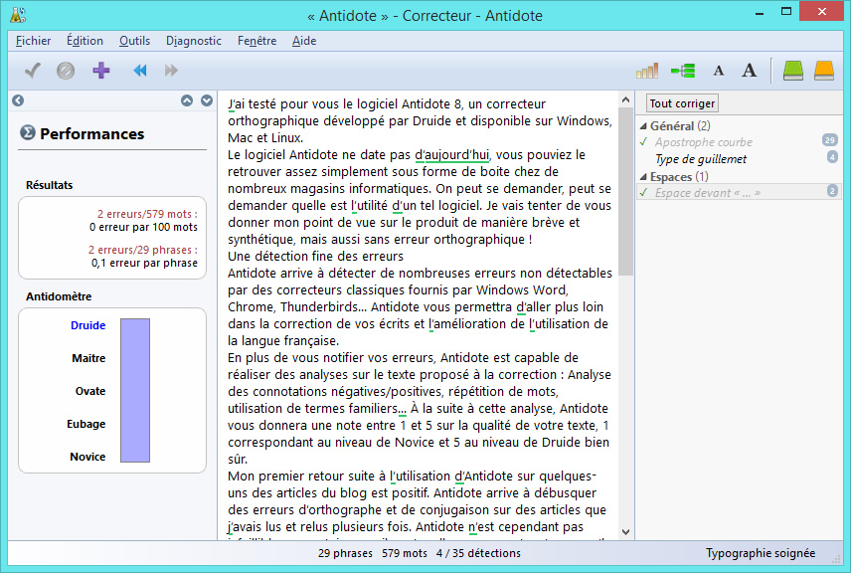
Task: Click the Maitre level label
Action: 88,358
